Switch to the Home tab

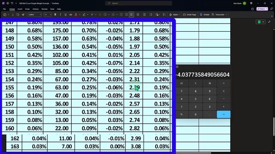[12, 9]
